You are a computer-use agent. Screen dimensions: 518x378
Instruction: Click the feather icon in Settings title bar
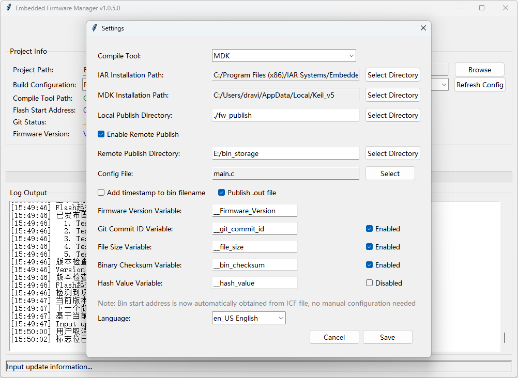click(95, 28)
